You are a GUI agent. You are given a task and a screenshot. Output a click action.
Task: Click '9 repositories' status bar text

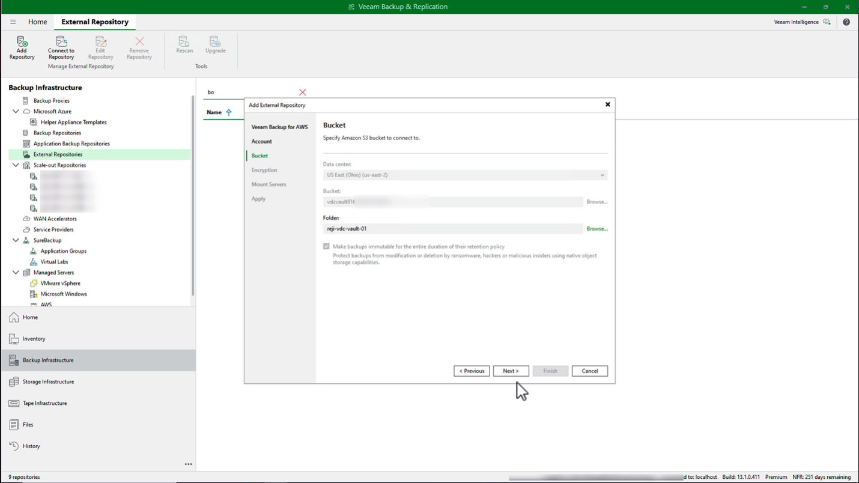(x=24, y=477)
